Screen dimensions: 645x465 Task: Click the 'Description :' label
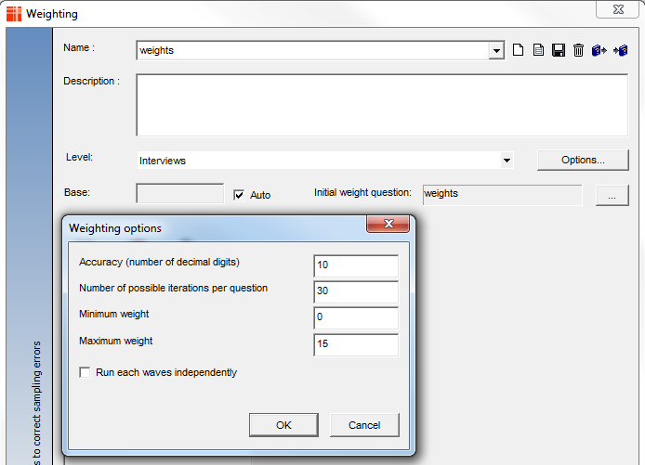[x=91, y=81]
